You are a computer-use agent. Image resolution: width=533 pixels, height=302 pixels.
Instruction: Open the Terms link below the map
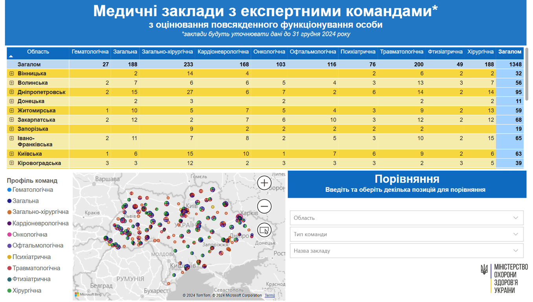coord(269,295)
